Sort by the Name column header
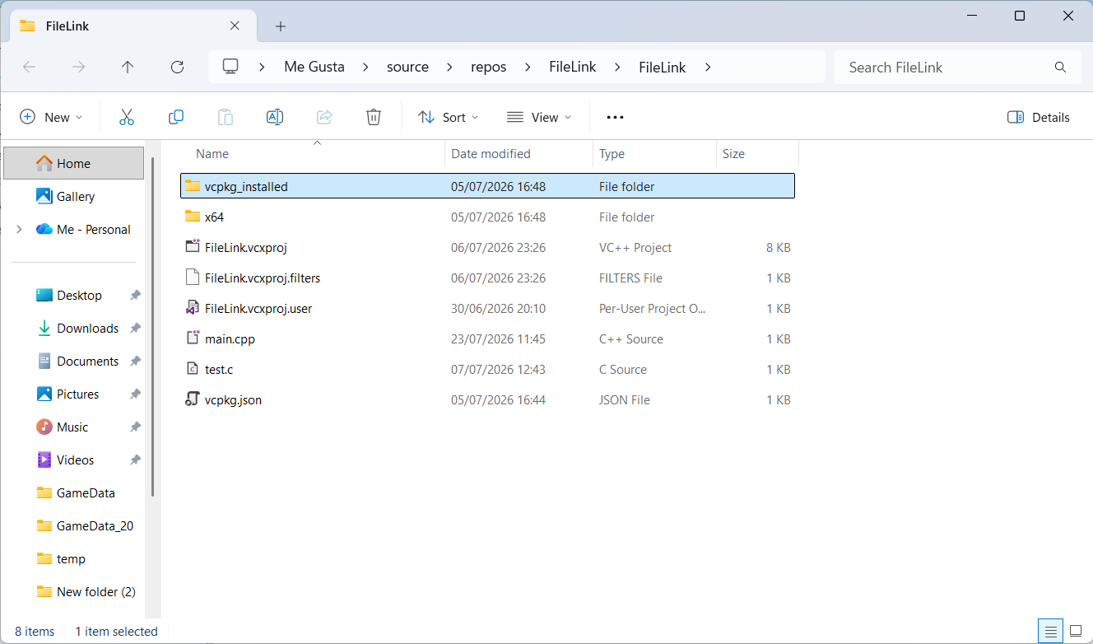 (313, 154)
